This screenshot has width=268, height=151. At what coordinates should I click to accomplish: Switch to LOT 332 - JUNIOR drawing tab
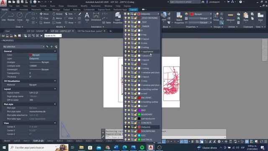(35, 31)
